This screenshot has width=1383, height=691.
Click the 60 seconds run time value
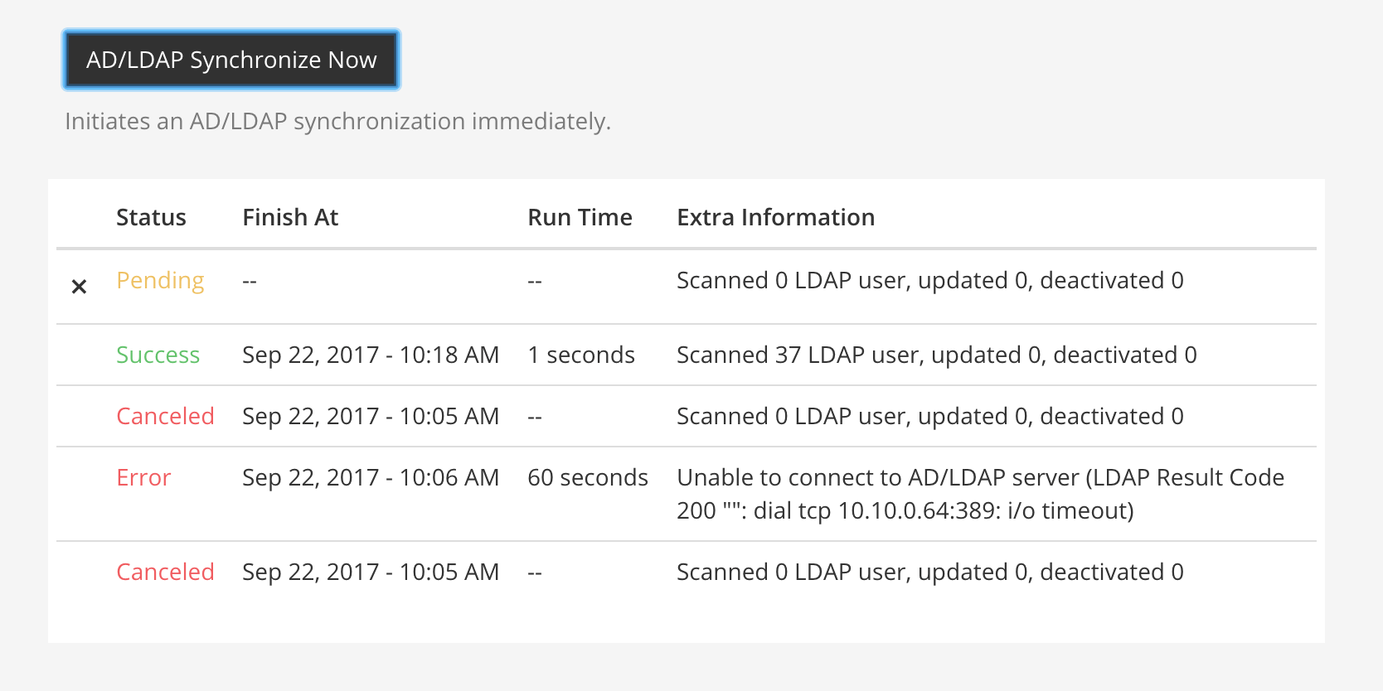click(x=587, y=477)
